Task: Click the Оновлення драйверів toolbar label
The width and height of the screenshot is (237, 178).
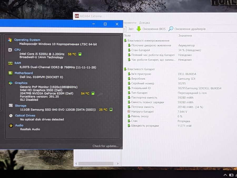Action: point(190,29)
